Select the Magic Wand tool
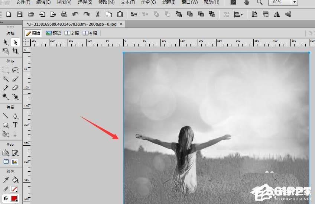 point(6,79)
